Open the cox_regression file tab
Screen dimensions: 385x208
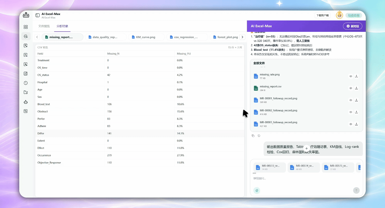187,37
